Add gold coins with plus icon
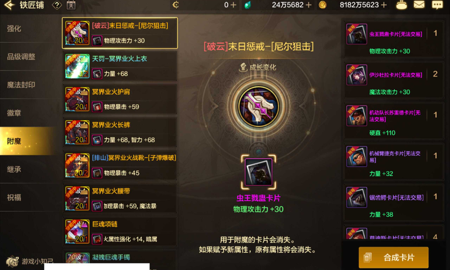This screenshot has width=450, height=270. point(384,5)
